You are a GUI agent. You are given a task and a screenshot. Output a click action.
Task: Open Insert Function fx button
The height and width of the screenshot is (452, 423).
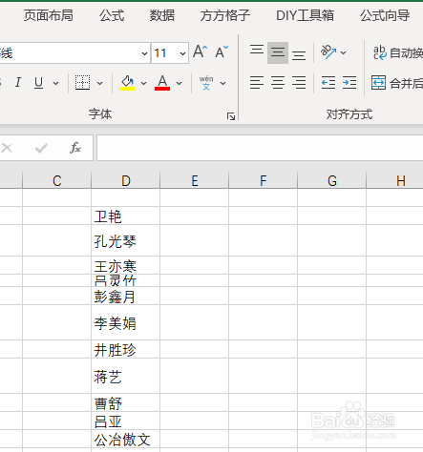[75, 148]
